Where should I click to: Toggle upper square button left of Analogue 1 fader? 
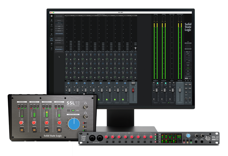66,87
